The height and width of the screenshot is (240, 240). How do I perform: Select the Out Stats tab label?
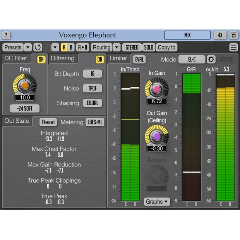(x=17, y=121)
